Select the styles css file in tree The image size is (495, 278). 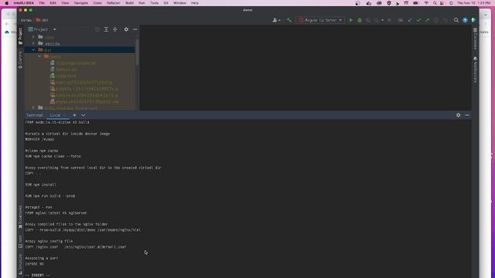87,102
